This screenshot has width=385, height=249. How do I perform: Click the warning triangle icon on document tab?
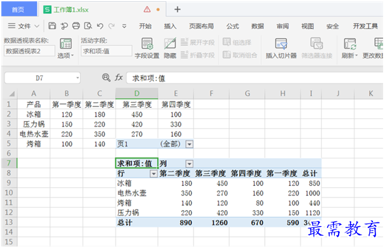point(147,10)
